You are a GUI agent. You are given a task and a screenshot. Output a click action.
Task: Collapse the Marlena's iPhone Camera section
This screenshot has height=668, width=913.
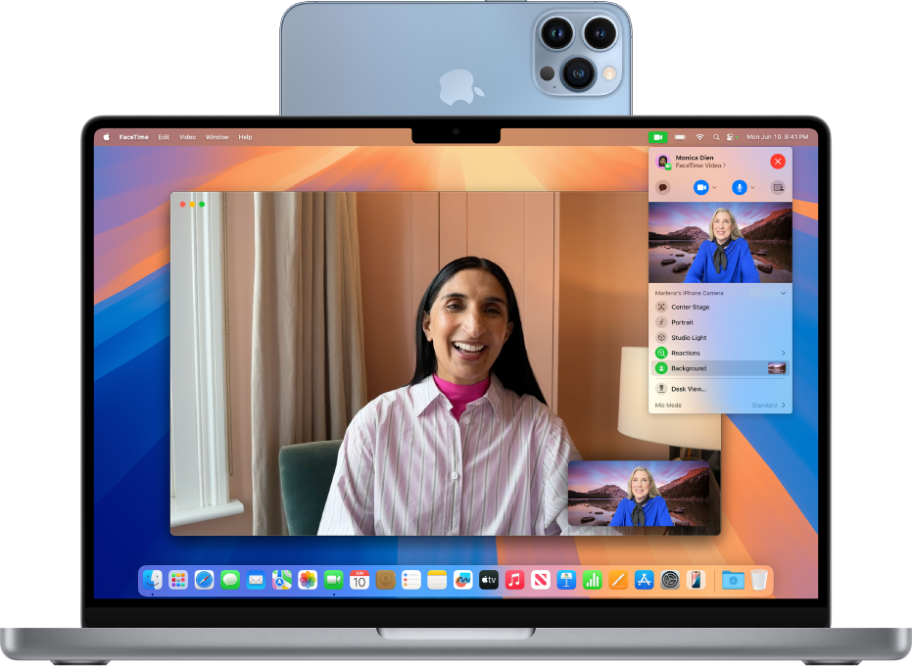coord(784,293)
